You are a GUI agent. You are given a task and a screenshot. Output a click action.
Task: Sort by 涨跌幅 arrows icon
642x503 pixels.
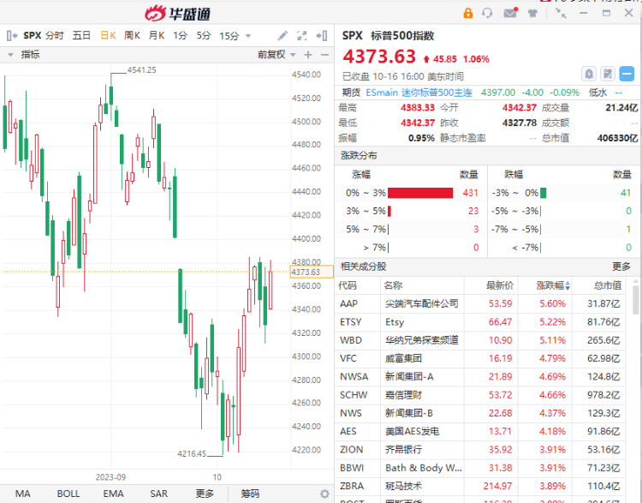click(x=568, y=285)
